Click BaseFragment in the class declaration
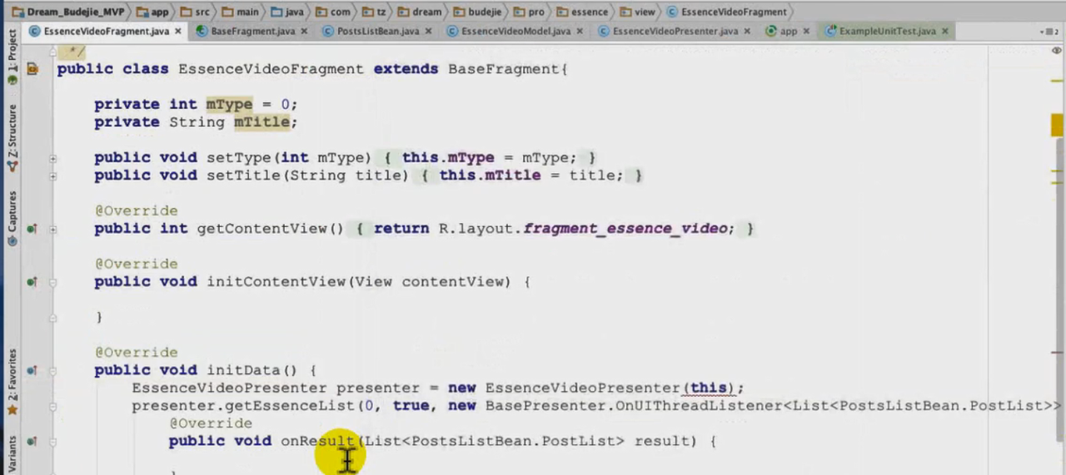 coord(503,69)
